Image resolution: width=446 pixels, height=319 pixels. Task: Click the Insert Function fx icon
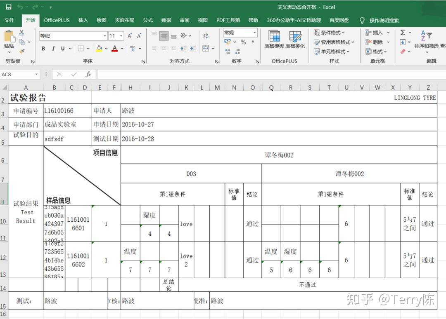[x=88, y=74]
